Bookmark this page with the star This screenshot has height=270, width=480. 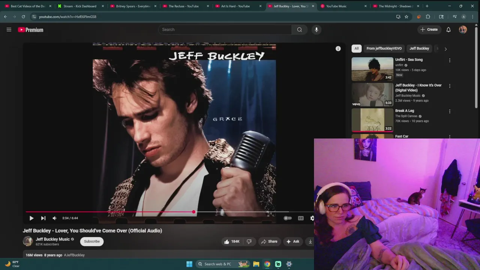coord(406,17)
